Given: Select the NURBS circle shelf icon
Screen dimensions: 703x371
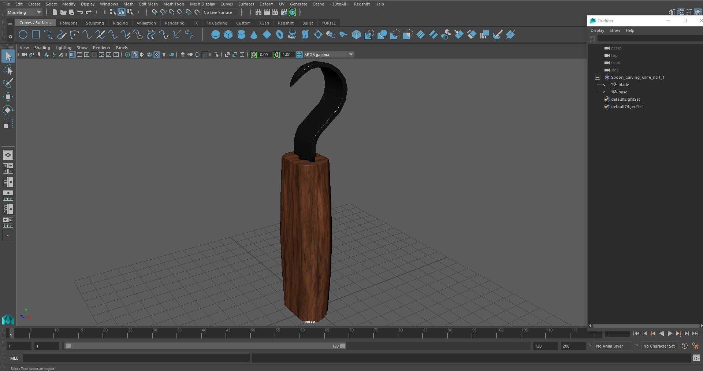Looking at the screenshot, I should pyautogui.click(x=23, y=35).
